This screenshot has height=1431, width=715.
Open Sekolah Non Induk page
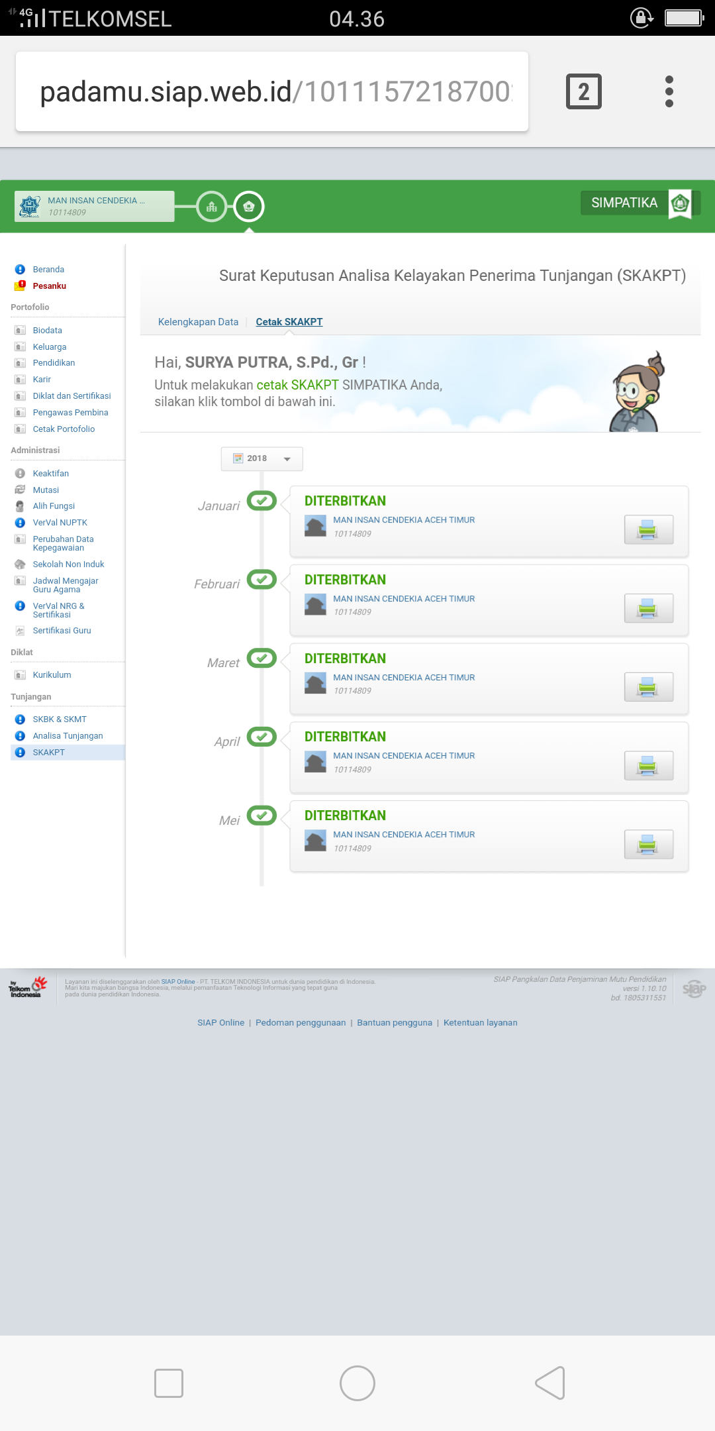[68, 564]
